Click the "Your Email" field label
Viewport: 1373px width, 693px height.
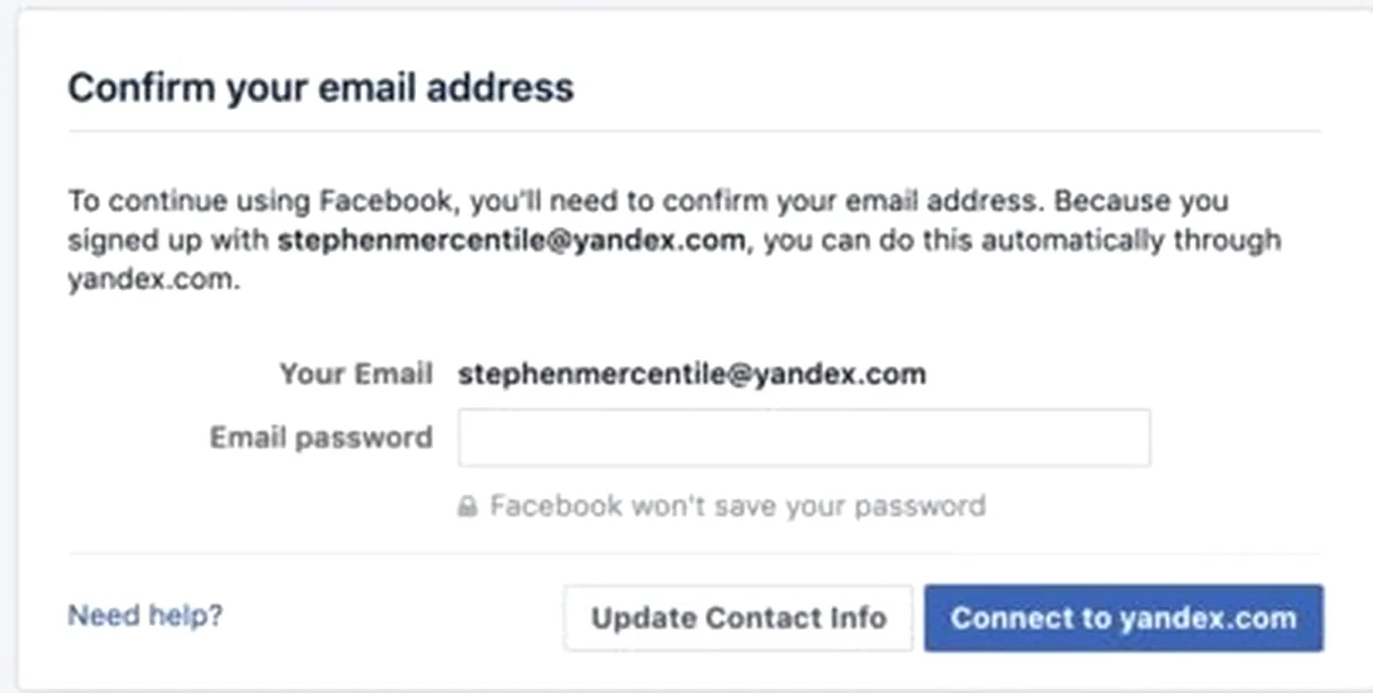356,374
